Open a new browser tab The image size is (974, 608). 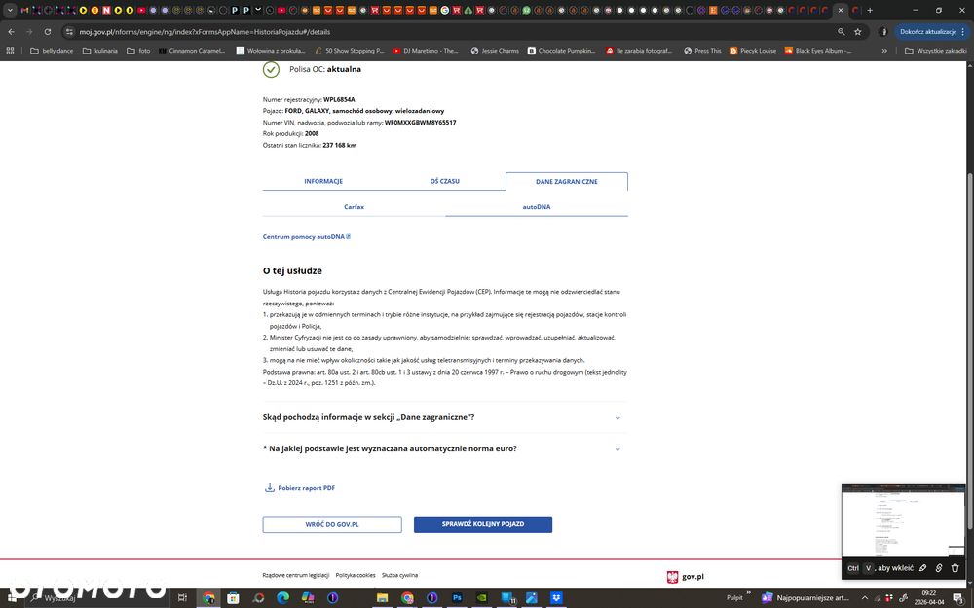pyautogui.click(x=870, y=10)
